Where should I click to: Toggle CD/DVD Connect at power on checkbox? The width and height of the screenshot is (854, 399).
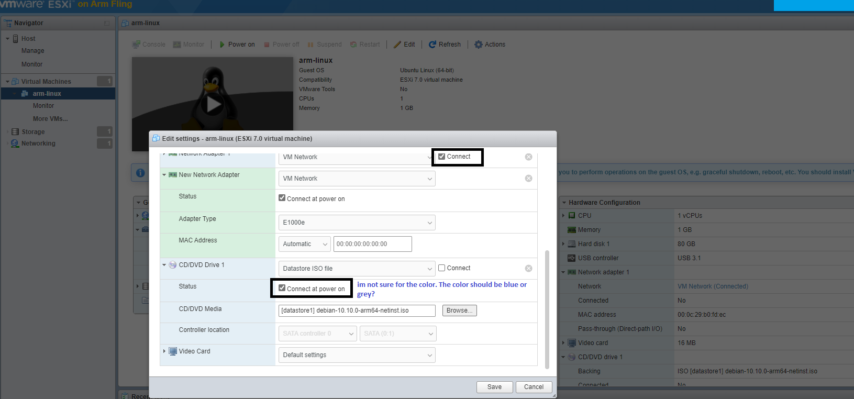[282, 288]
